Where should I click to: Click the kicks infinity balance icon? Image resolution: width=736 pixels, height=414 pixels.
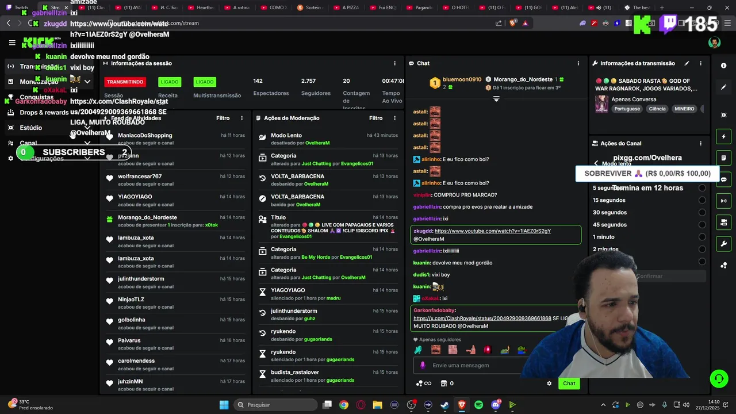423,384
